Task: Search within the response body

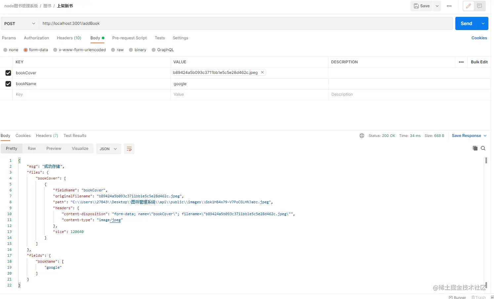Action: [x=483, y=148]
